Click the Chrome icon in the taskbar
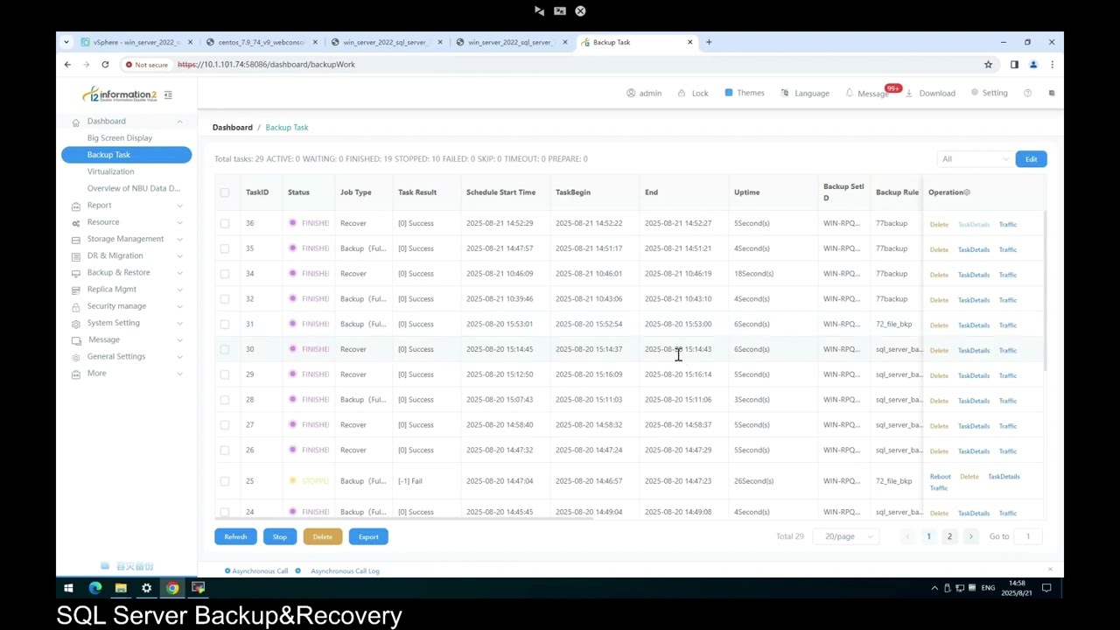The height and width of the screenshot is (630, 1120). (x=172, y=588)
